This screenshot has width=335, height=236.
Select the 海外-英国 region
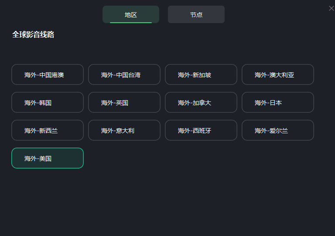[124, 102]
